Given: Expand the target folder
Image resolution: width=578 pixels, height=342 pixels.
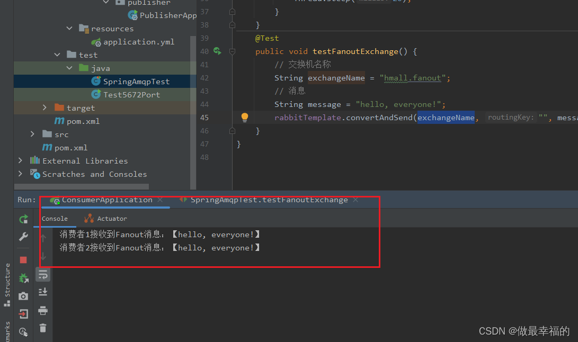Looking at the screenshot, I should [x=45, y=107].
